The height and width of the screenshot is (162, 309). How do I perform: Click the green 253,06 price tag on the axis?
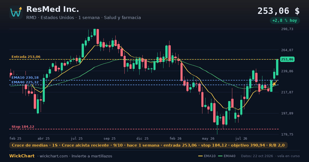point(287,59)
